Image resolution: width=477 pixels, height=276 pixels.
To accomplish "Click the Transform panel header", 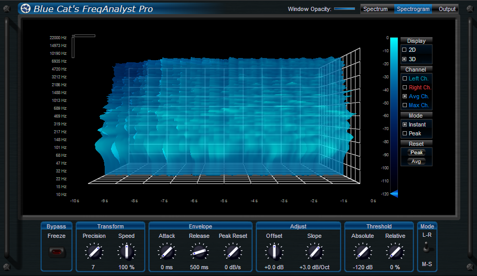I will (x=110, y=226).
